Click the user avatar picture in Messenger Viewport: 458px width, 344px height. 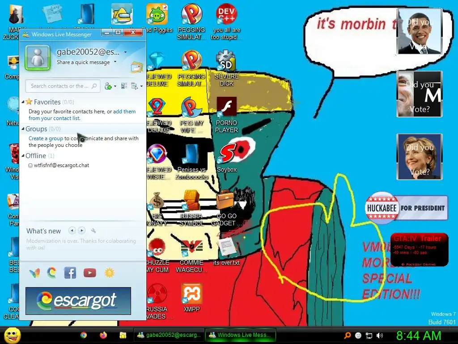tap(38, 57)
